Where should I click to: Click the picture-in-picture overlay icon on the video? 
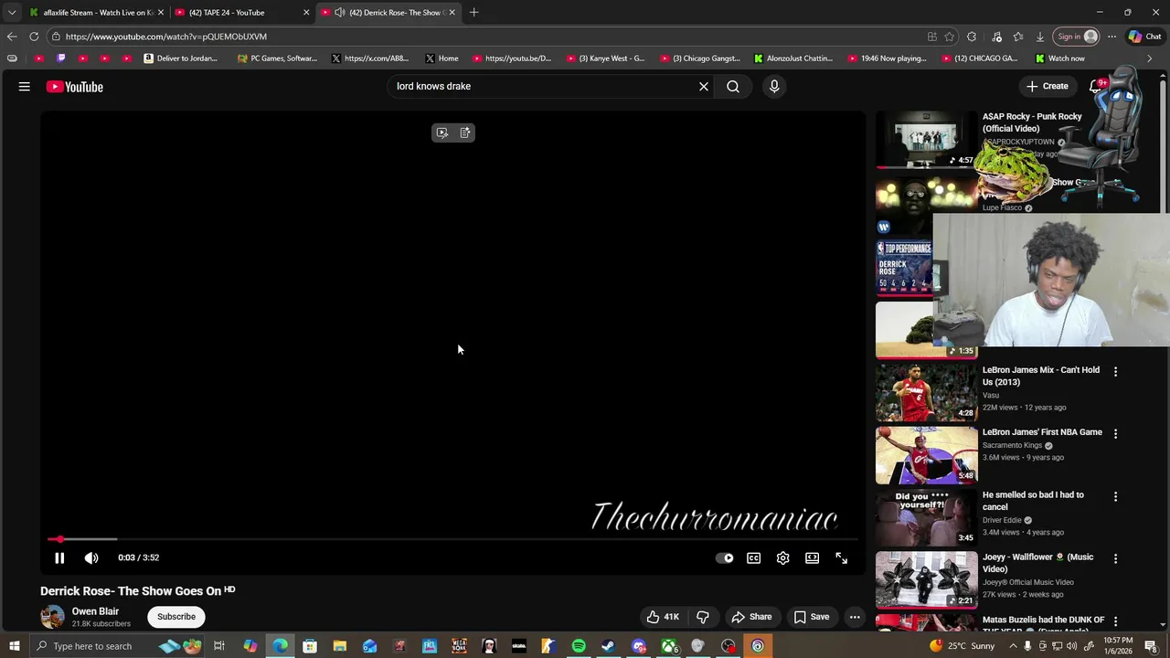(x=442, y=133)
